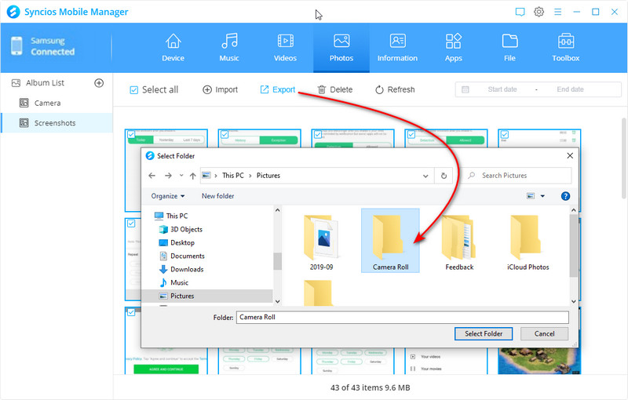Screen dimensions: 628x400
Task: Cancel the Select Folder dialog
Action: 544,333
